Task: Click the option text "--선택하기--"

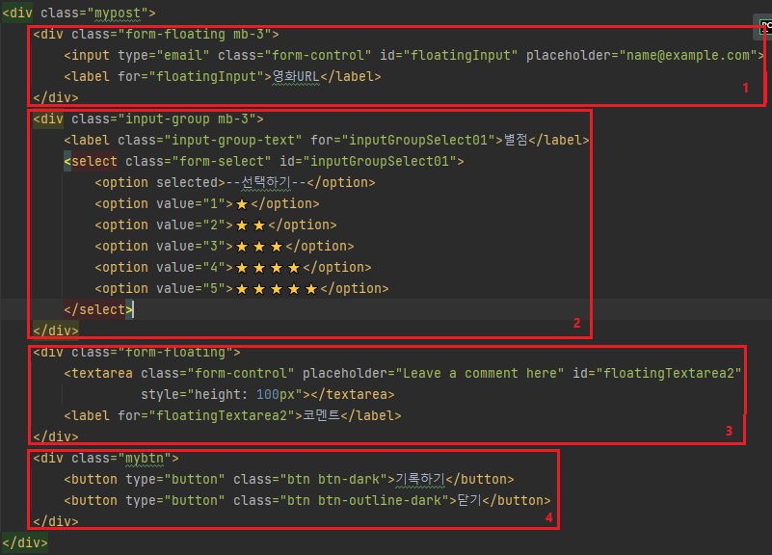Action: [266, 182]
